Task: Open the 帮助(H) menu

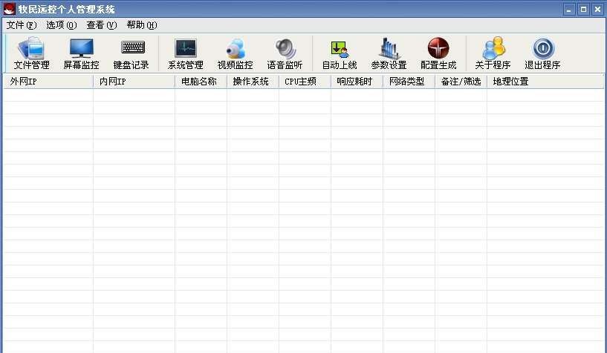Action: tap(142, 25)
